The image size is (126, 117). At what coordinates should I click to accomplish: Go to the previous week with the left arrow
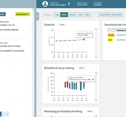[95, 15]
